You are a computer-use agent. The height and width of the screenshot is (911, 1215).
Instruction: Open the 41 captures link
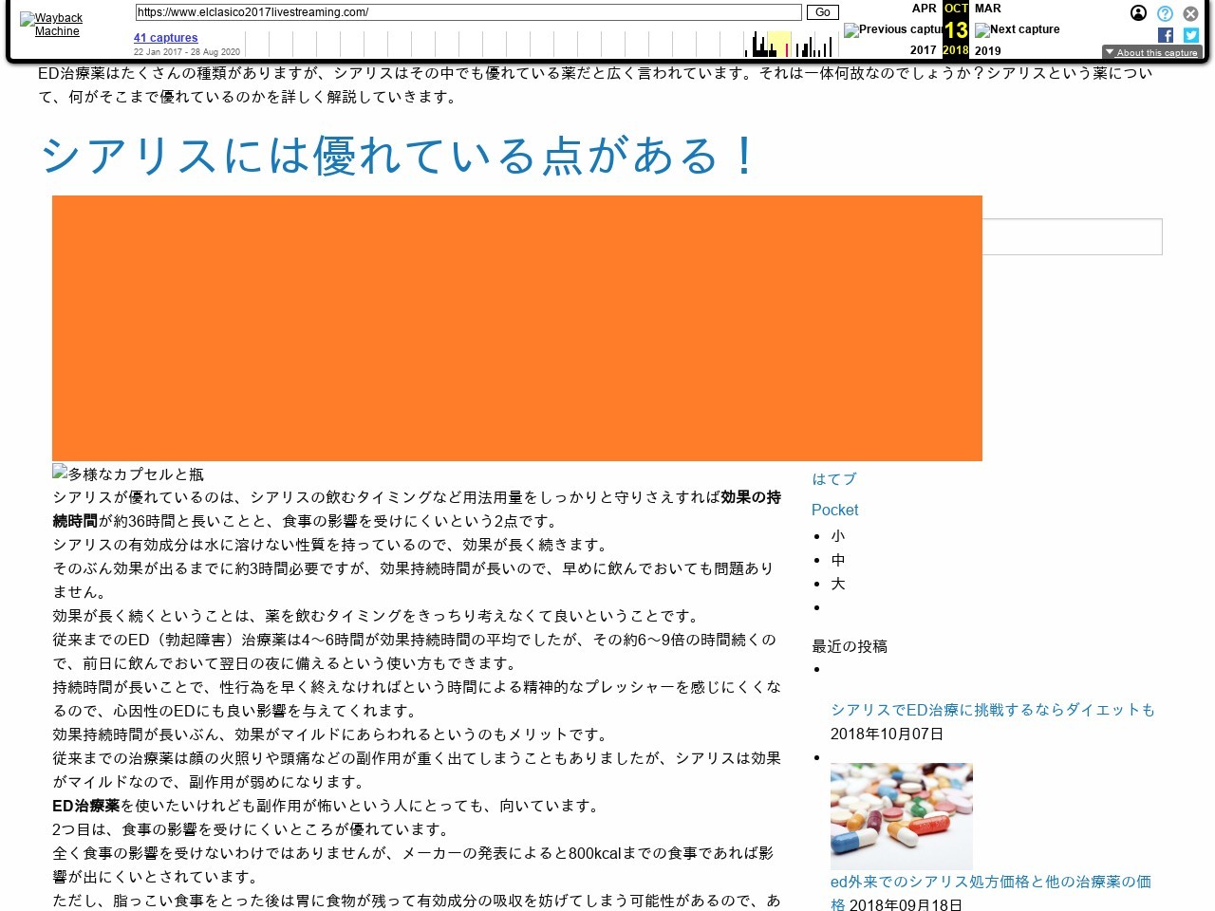click(165, 38)
